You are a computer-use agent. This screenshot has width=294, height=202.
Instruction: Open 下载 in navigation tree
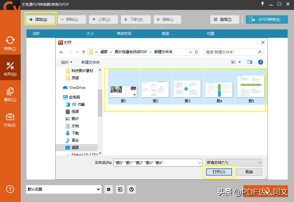pyautogui.click(x=72, y=133)
